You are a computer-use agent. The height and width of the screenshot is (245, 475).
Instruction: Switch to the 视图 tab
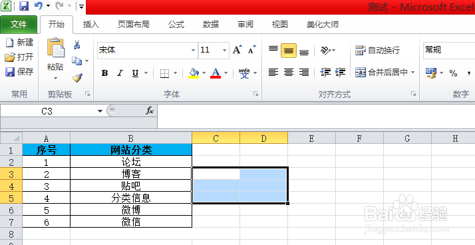pos(279,24)
